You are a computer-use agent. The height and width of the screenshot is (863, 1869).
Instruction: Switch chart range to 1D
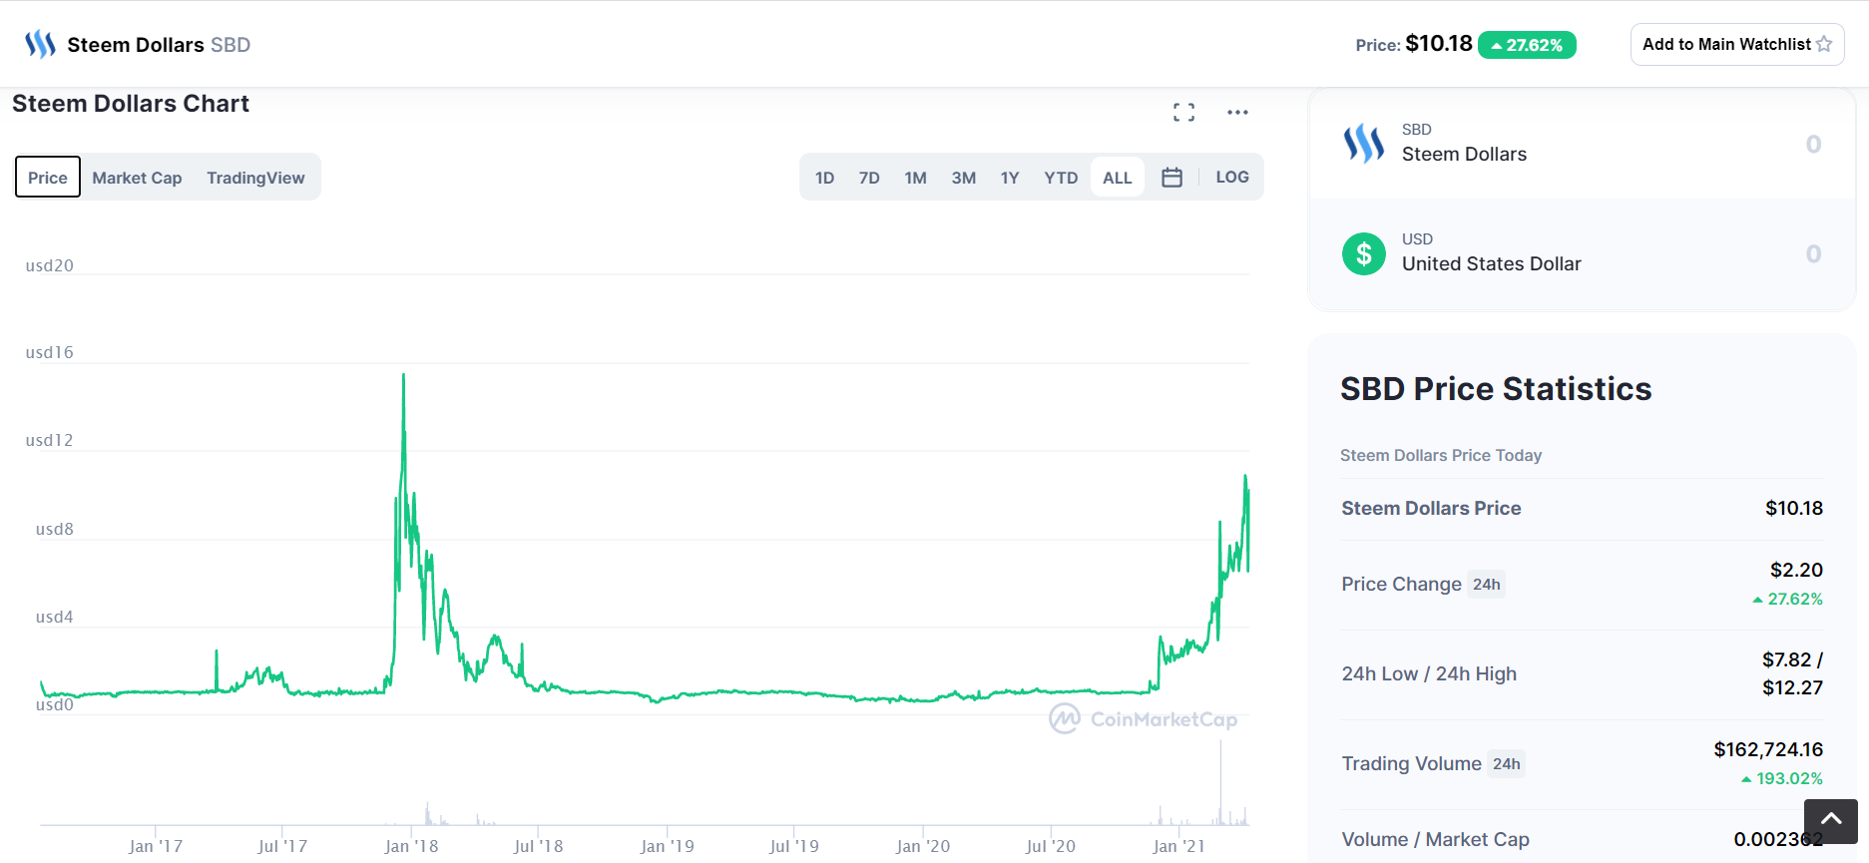824,178
